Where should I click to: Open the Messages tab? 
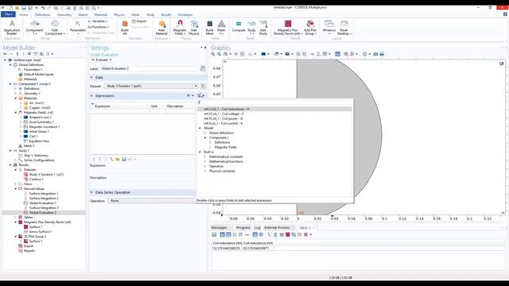[220, 228]
